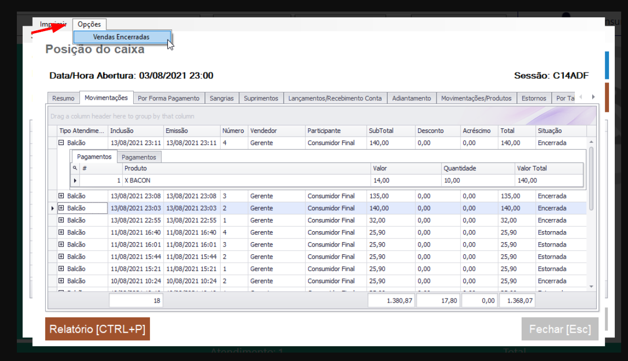Click scrollbar up arrow in grid
Image resolution: width=628 pixels, height=361 pixels.
tap(591, 142)
